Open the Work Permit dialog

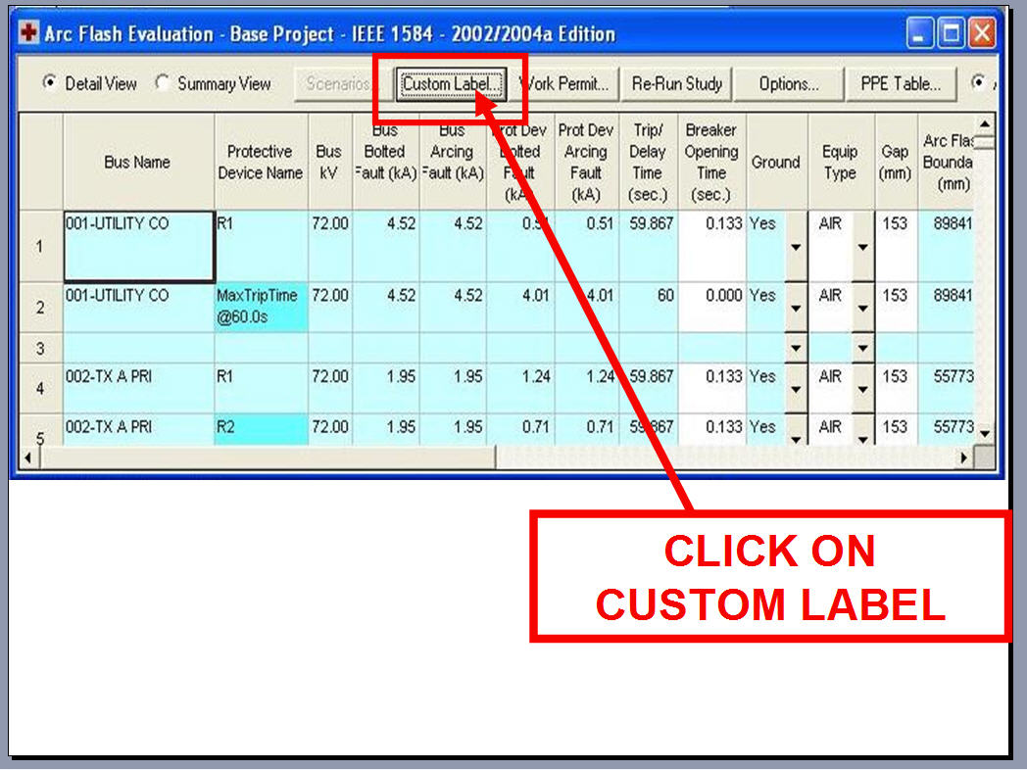pos(564,84)
